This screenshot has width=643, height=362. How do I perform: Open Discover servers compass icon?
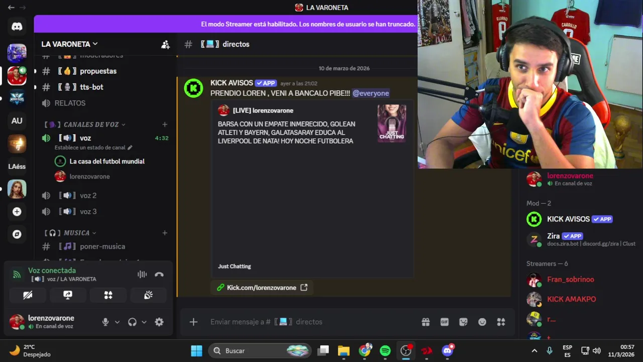click(17, 234)
